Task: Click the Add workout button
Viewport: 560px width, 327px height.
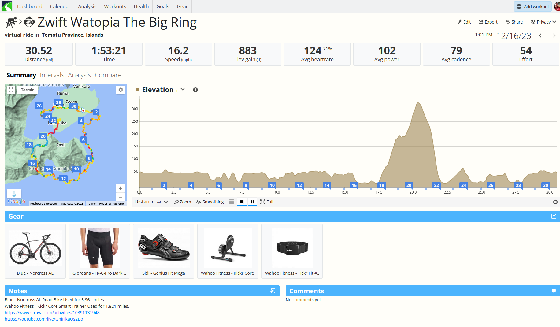Action: pyautogui.click(x=533, y=6)
